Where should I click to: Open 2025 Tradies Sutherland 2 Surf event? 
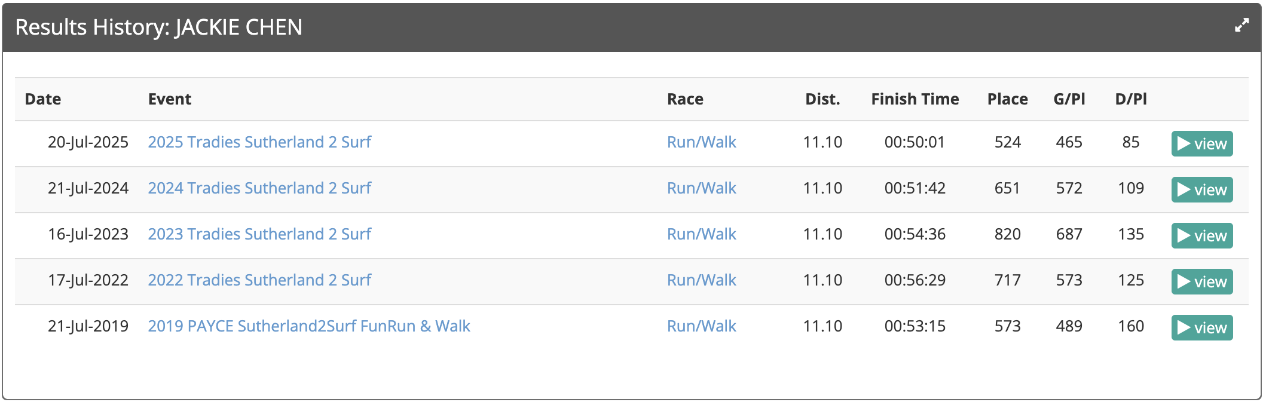tap(259, 142)
